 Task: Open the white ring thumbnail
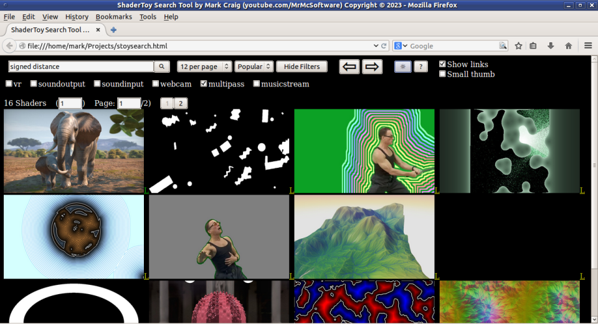(x=74, y=302)
